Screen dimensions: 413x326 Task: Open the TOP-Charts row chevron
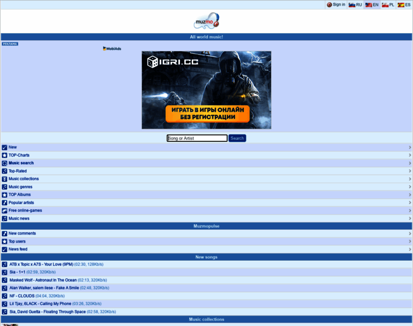coord(410,155)
